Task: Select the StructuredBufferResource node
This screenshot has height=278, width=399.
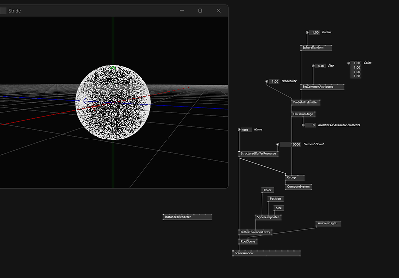Action: click(x=258, y=154)
